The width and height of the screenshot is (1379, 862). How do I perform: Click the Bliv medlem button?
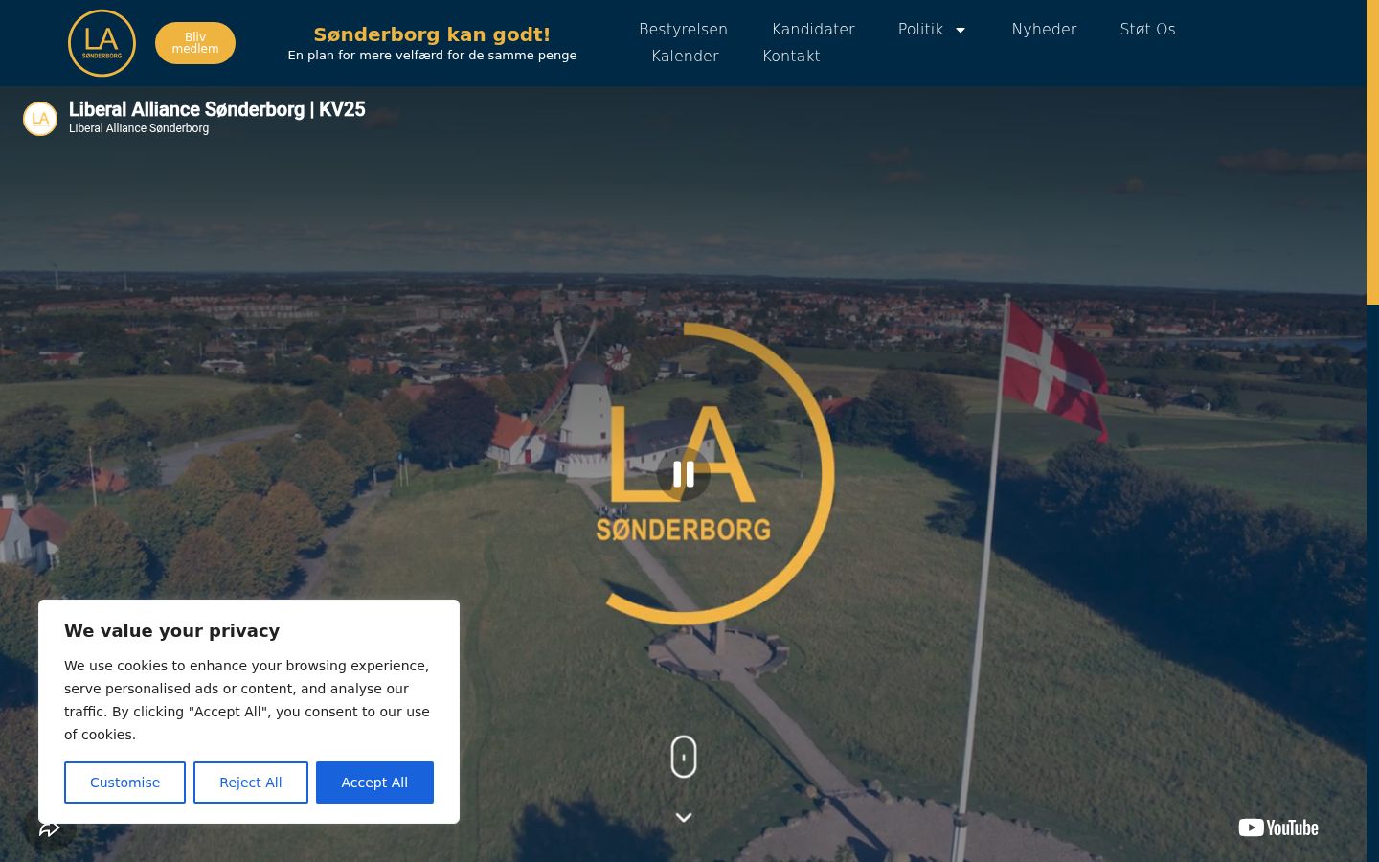tap(195, 43)
